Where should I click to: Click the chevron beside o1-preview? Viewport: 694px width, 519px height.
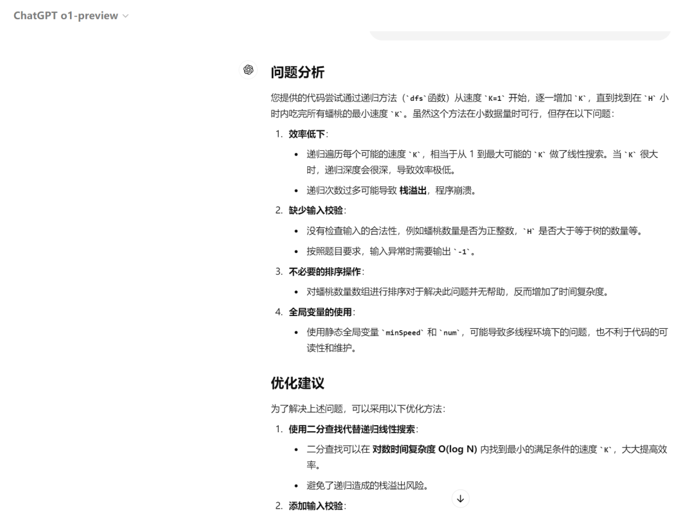[x=125, y=17]
